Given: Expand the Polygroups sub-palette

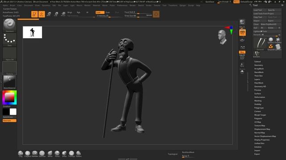Looking at the screenshot, I should [259, 108].
